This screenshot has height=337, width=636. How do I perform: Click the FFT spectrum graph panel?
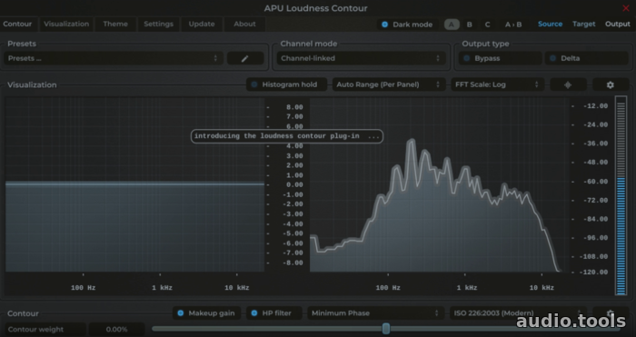pos(440,184)
